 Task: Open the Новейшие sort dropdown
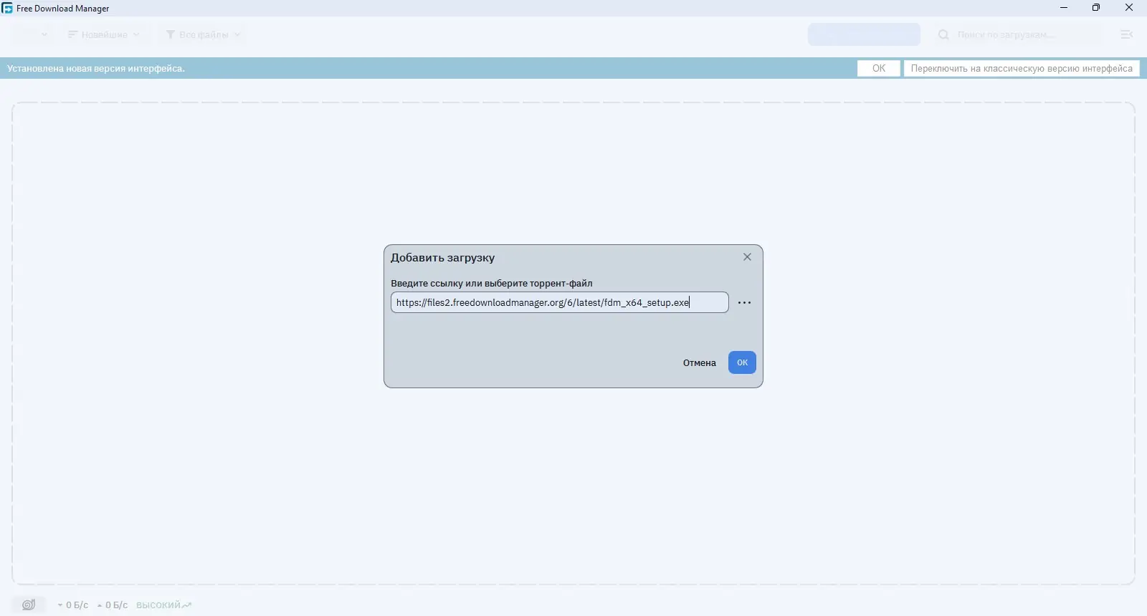pyautogui.click(x=103, y=34)
